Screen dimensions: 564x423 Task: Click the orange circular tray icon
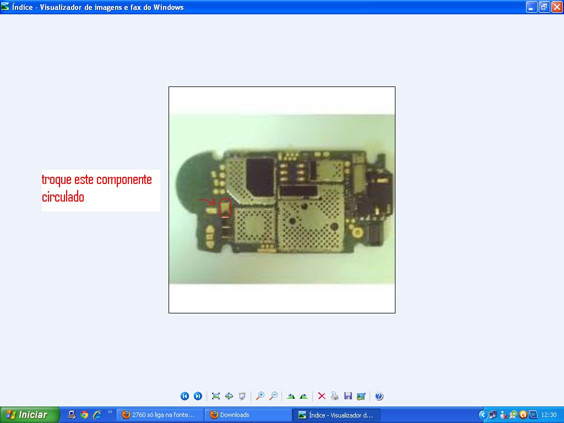[523, 415]
